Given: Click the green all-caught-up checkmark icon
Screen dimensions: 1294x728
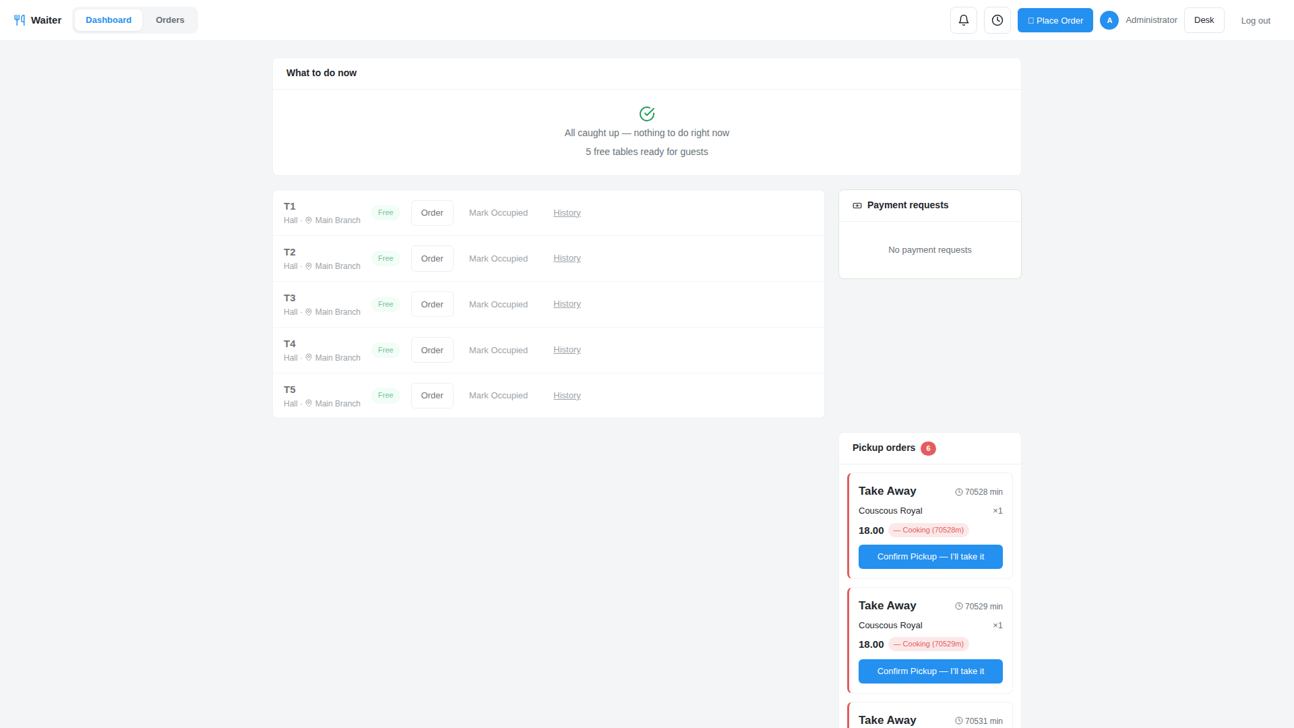Looking at the screenshot, I should pos(647,113).
